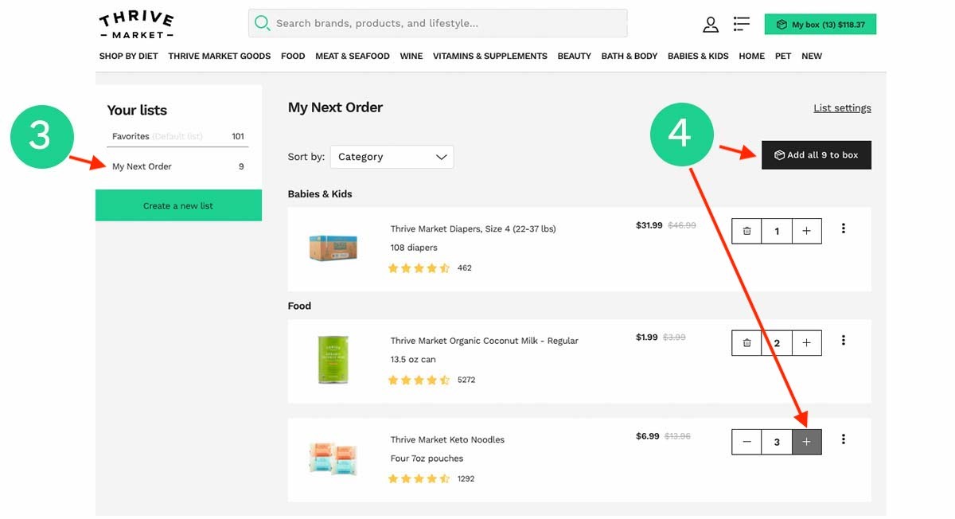Increase Diapers quantity with plus button
Screen dimensions: 955x519
(x=807, y=231)
